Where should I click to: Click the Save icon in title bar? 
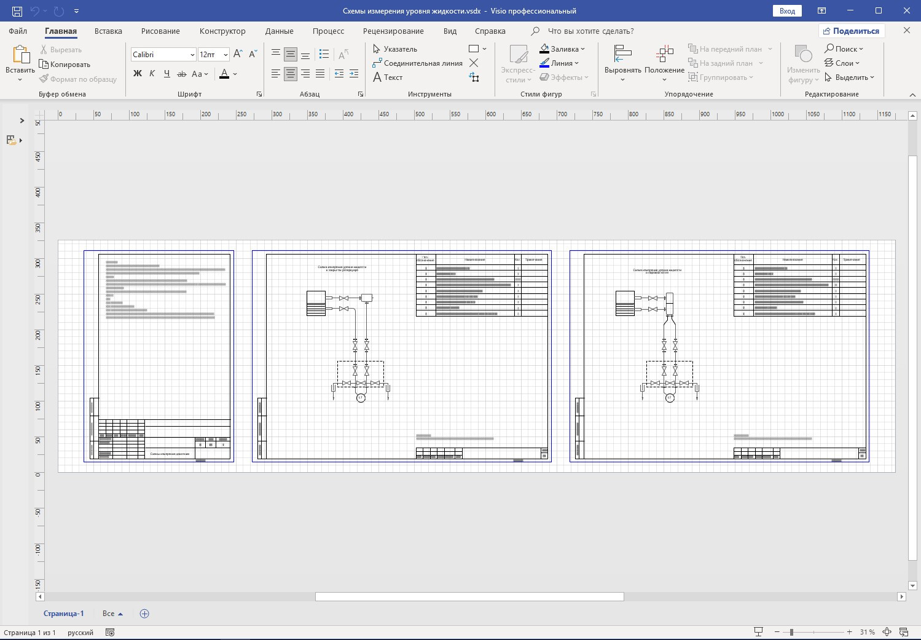(x=17, y=11)
